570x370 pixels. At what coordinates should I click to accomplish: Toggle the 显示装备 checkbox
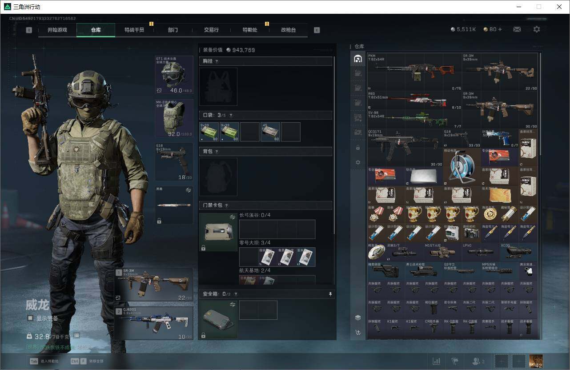(30, 318)
